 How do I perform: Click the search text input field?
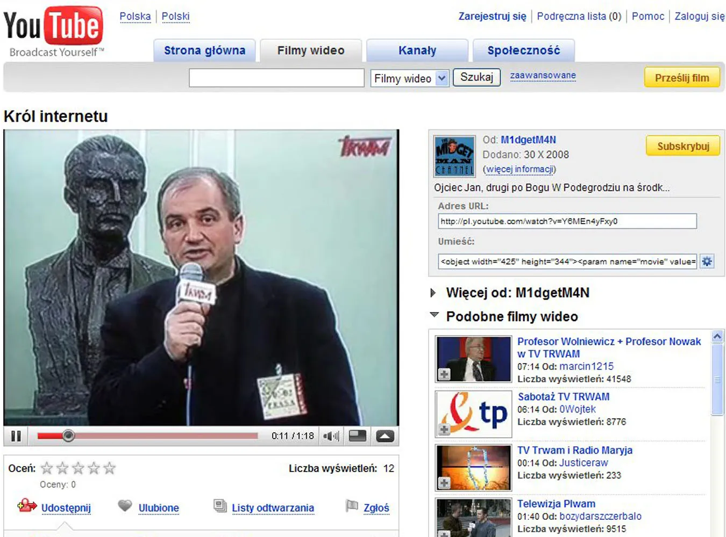click(x=276, y=78)
